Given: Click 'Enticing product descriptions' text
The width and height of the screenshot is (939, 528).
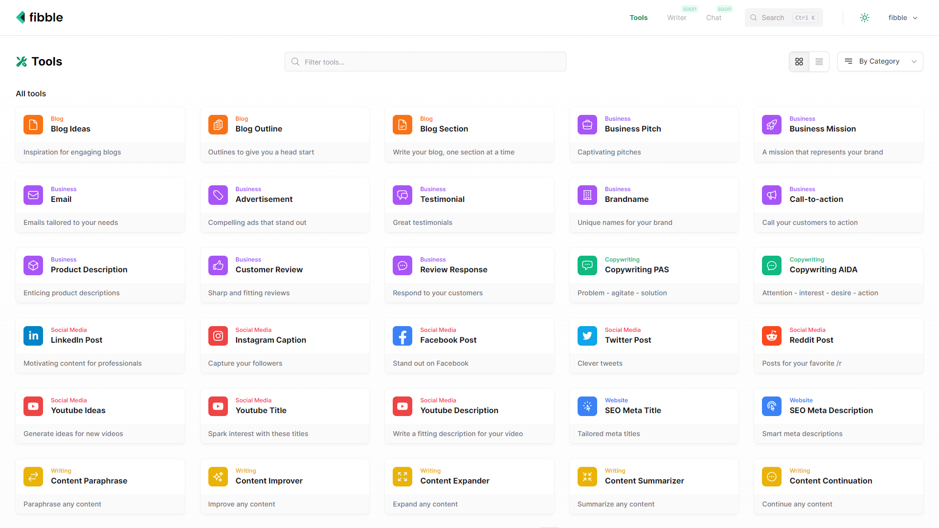Looking at the screenshot, I should [71, 293].
